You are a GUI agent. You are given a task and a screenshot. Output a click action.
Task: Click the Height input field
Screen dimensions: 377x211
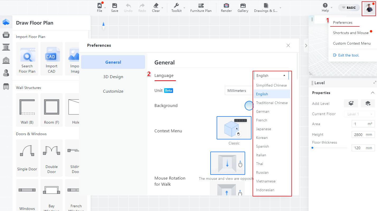pyautogui.click(x=359, y=134)
